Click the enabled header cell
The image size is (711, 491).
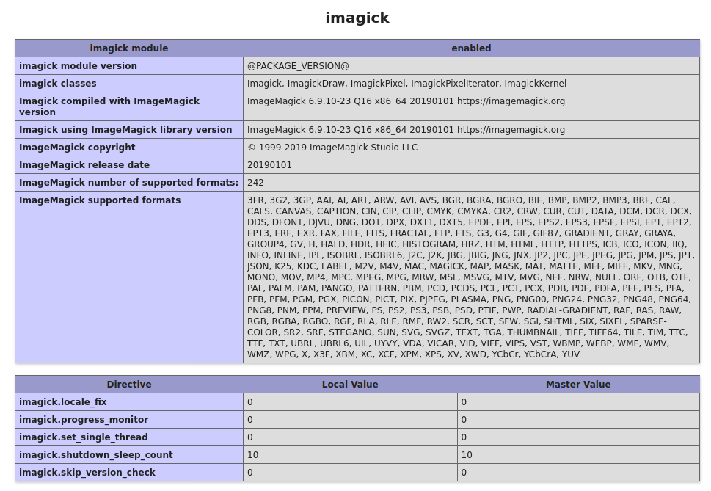[x=471, y=48]
